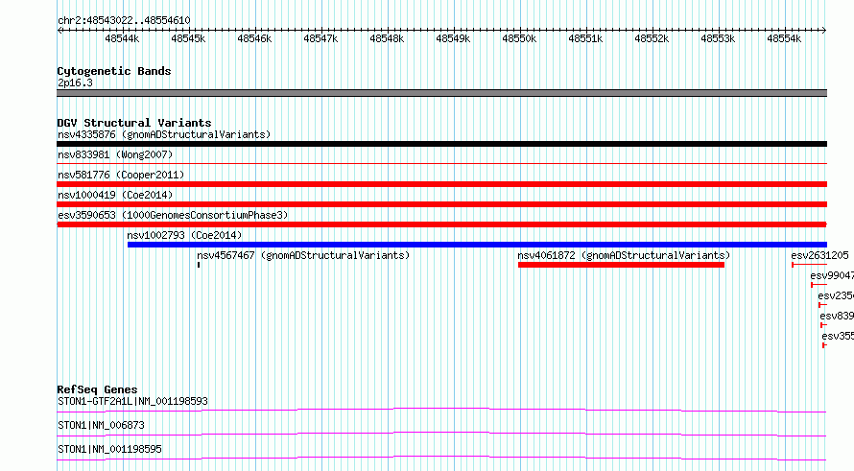854x471 pixels.
Task: Click the chr2:48543022..48554610 coordinate label
Action: pyautogui.click(x=124, y=21)
